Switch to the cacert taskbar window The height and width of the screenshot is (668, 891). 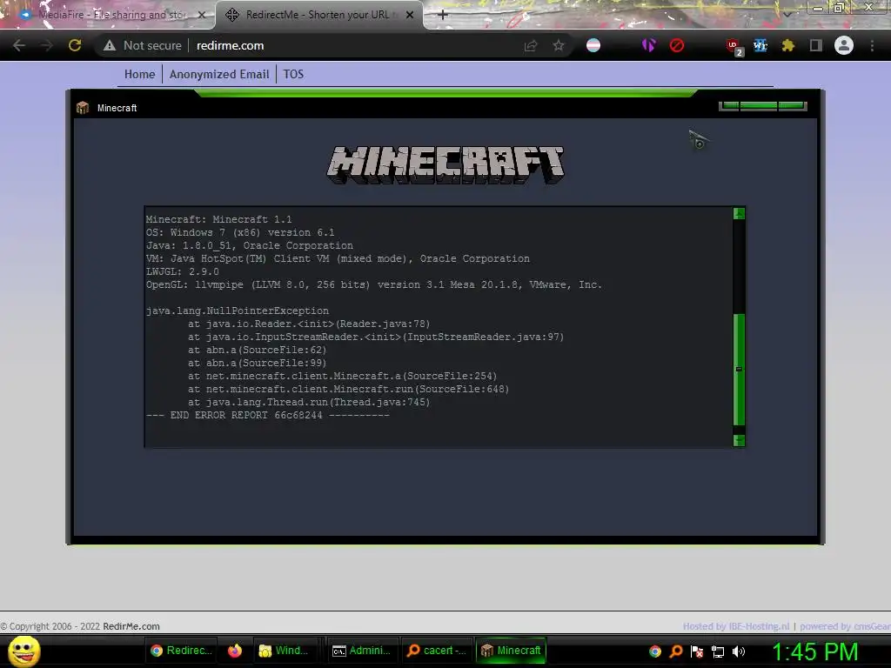click(x=437, y=651)
